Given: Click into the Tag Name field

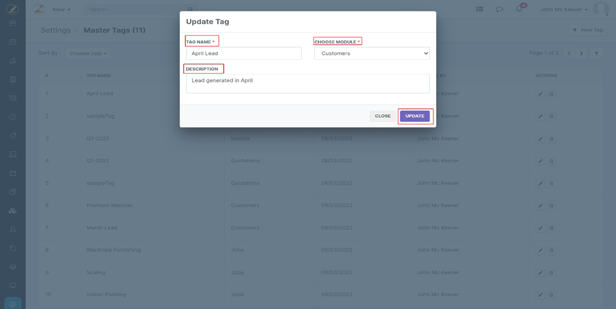Looking at the screenshot, I should point(243,54).
